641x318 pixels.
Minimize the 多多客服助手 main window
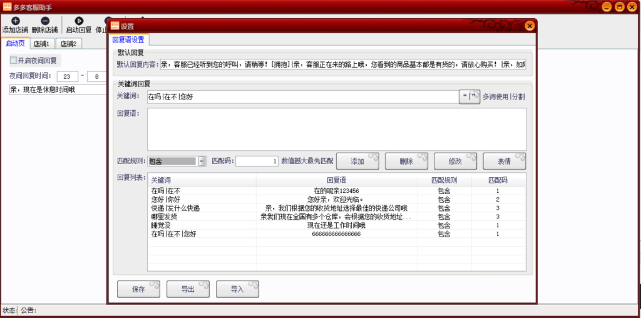point(606,7)
